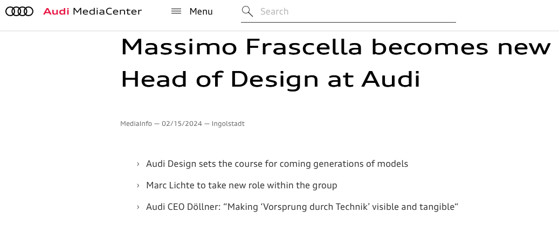559x226 pixels.
Task: Click the 'MediaCenter' word in header
Action: point(107,11)
